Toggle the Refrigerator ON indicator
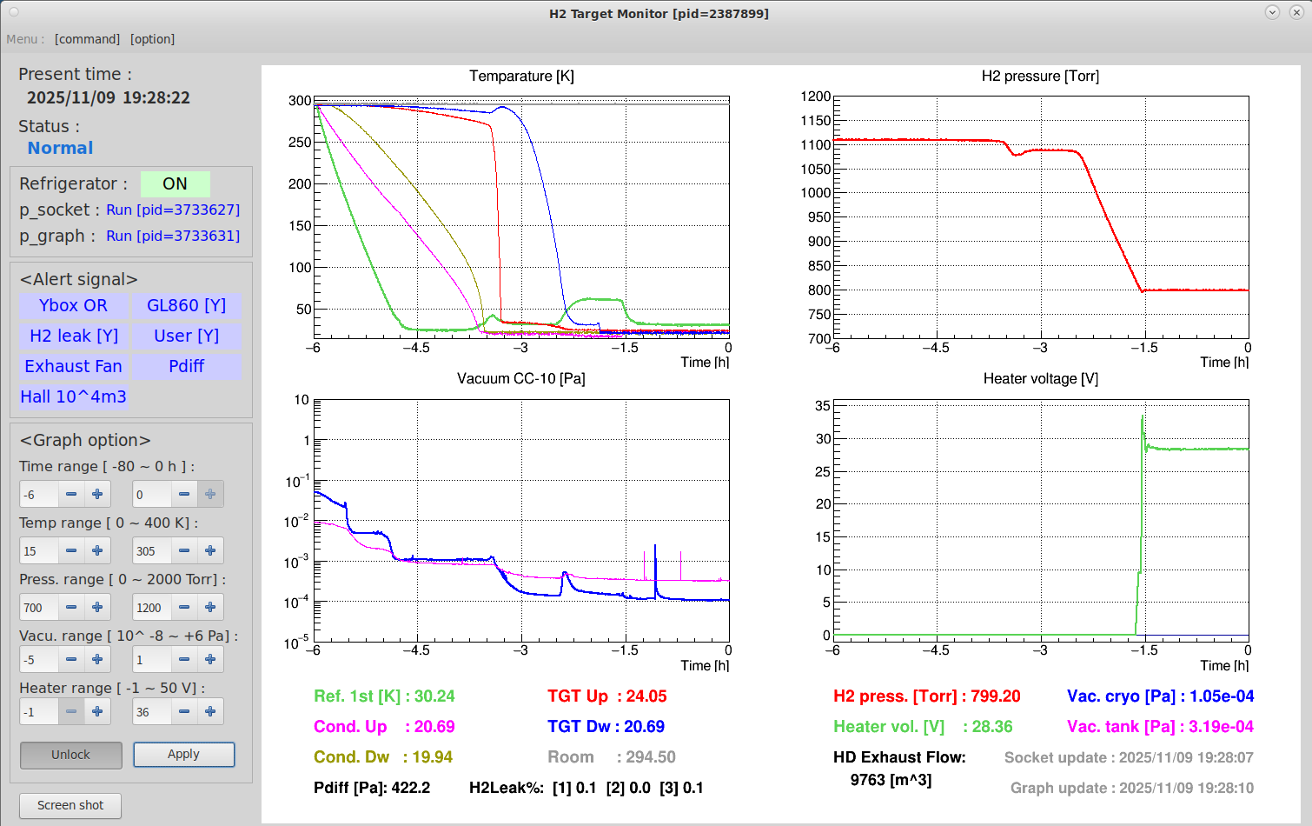Viewport: 1312px width, 826px height. coord(175,183)
